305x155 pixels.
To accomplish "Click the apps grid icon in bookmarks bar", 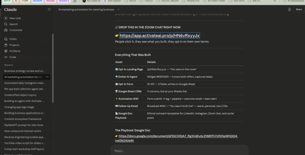I will 75,1.
